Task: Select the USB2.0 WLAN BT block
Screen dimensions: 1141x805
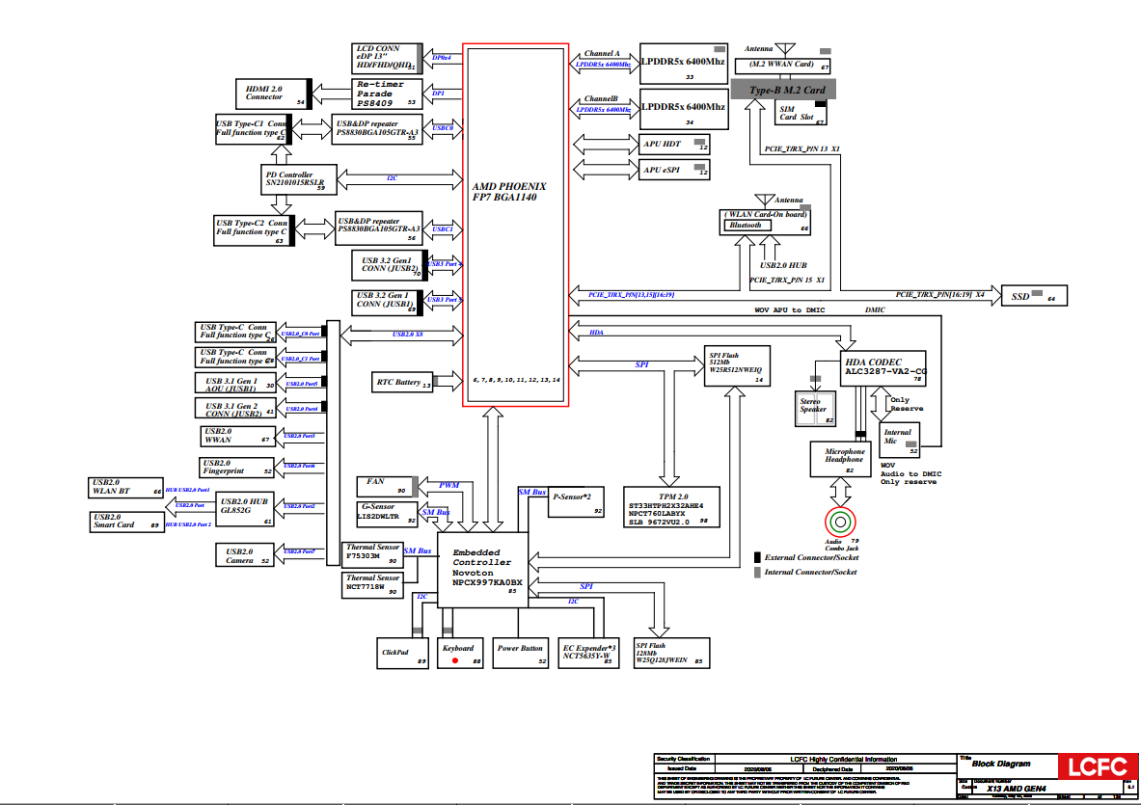Action: [126, 487]
